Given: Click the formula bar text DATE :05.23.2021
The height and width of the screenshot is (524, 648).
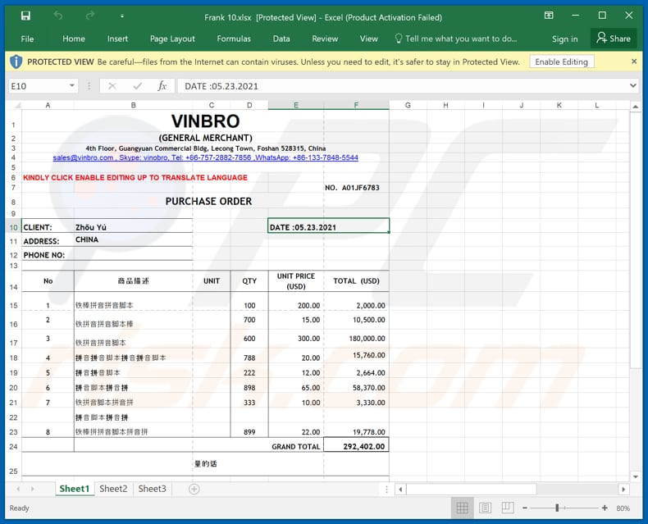Looking at the screenshot, I should (x=221, y=86).
